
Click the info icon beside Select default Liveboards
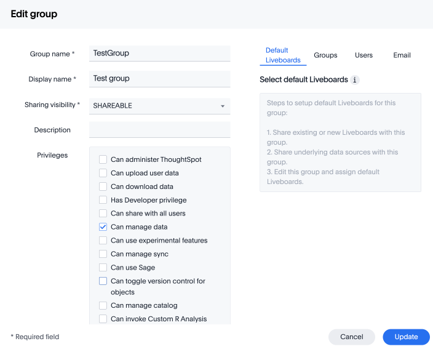(x=355, y=80)
